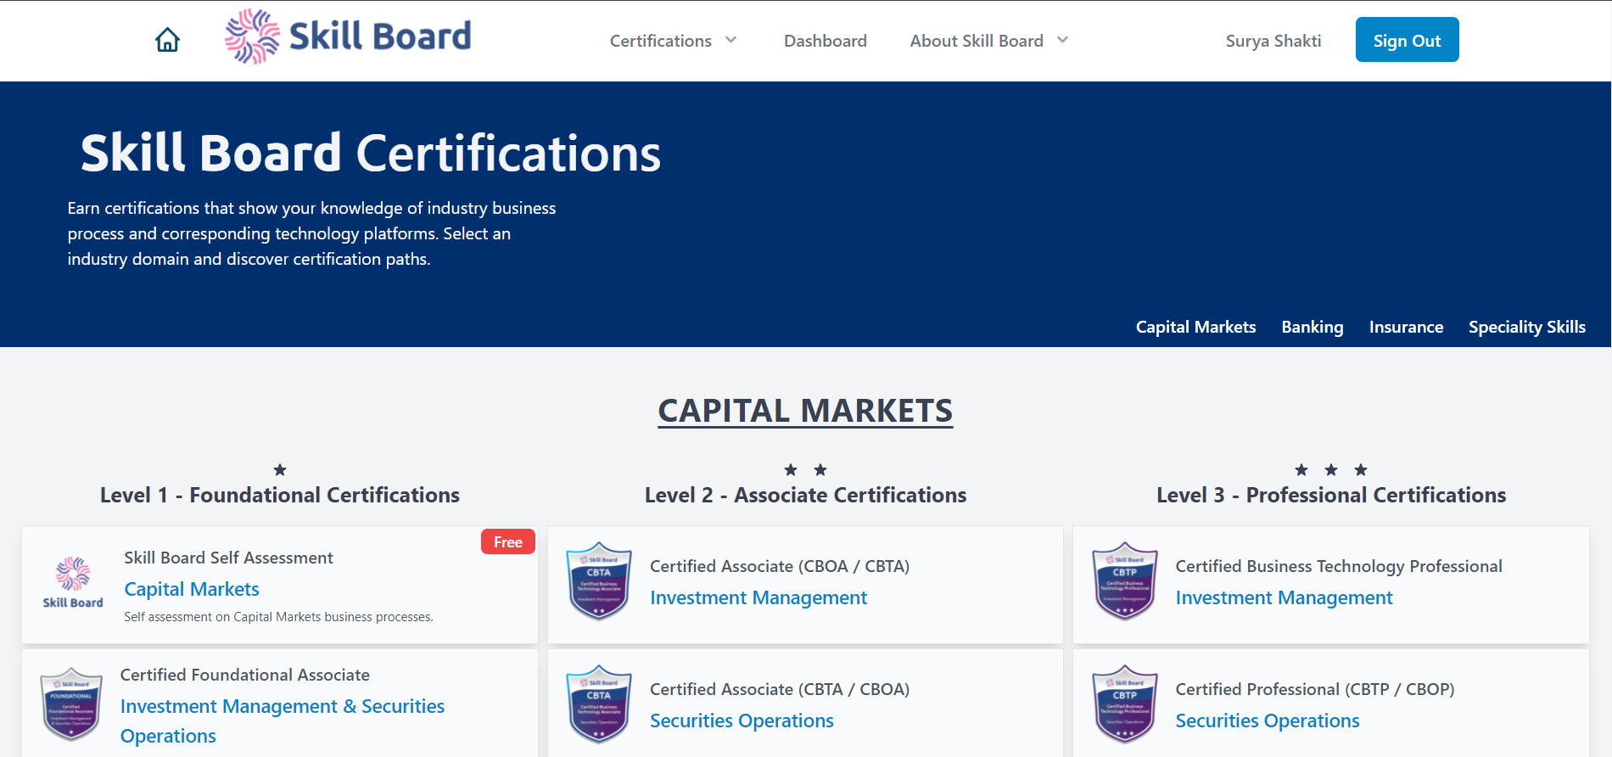Click CBTA badge for Securities Operations associate
The image size is (1612, 757).
[599, 704]
